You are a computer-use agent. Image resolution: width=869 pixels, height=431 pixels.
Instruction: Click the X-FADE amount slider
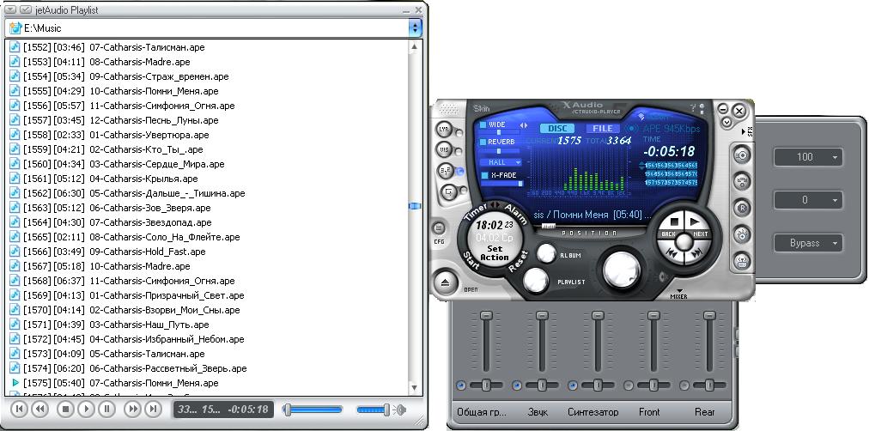click(502, 184)
